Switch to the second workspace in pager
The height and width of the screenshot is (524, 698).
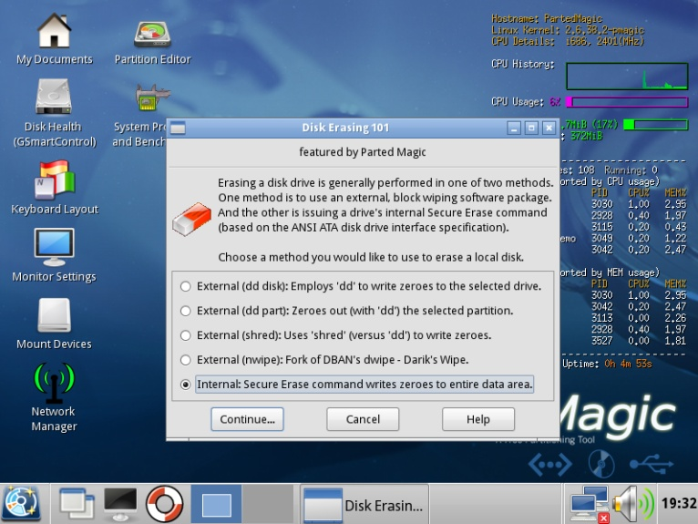click(x=268, y=504)
